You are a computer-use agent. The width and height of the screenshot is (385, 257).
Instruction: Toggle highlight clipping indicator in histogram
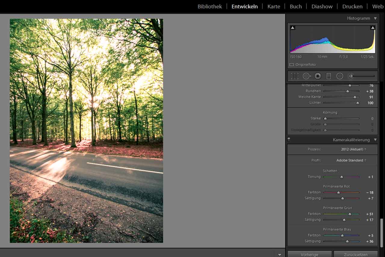click(373, 28)
